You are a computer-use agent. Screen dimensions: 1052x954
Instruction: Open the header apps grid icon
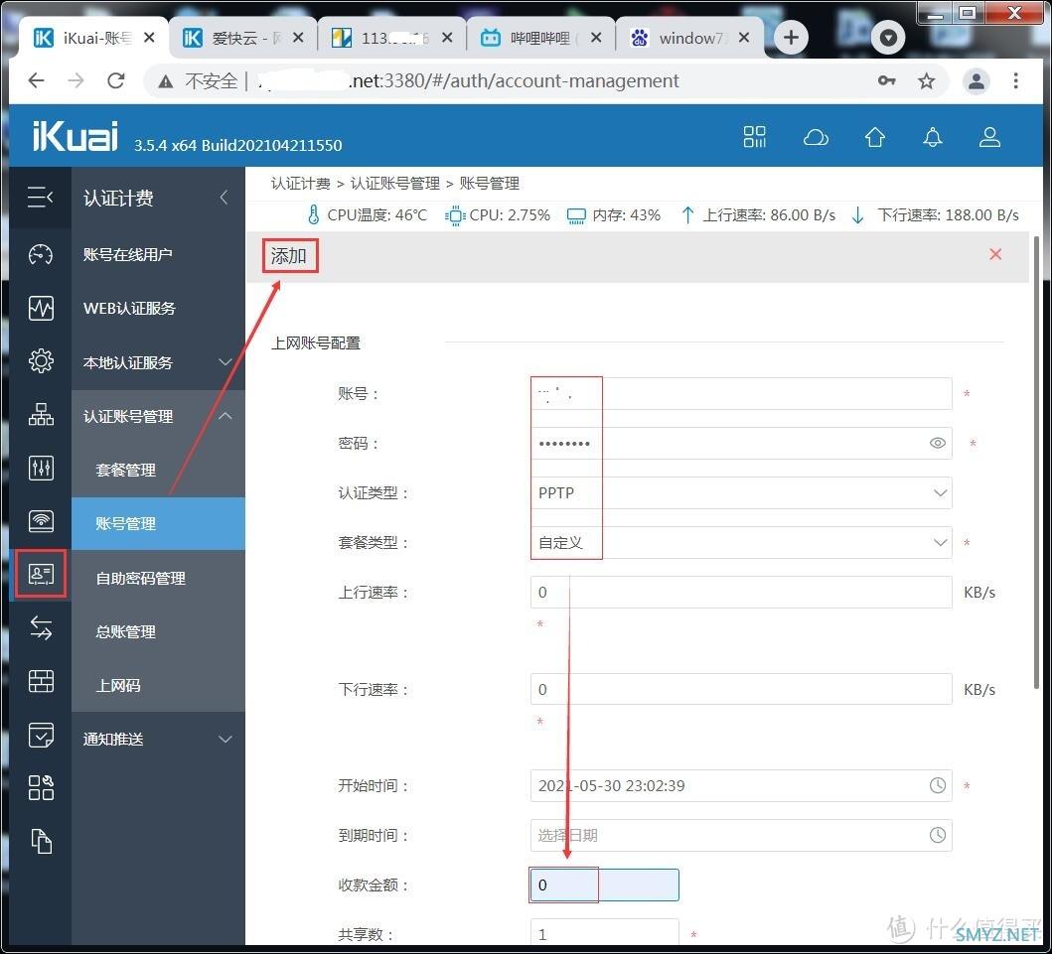point(754,137)
